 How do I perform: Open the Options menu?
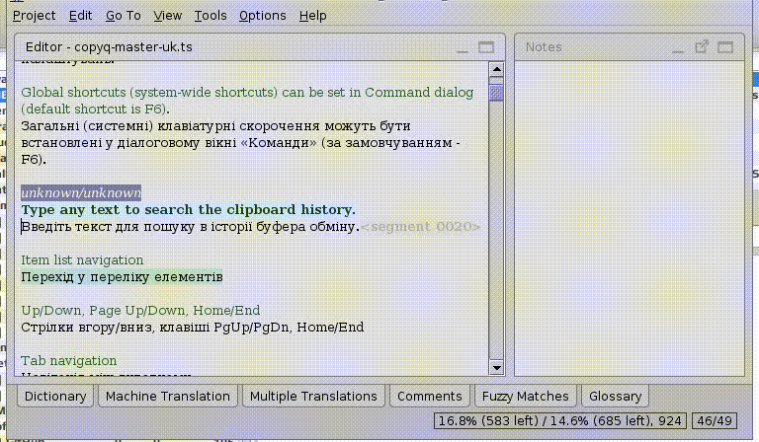click(x=263, y=16)
